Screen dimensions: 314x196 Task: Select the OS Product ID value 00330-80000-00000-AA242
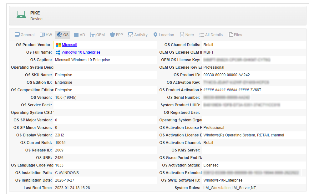227,75
